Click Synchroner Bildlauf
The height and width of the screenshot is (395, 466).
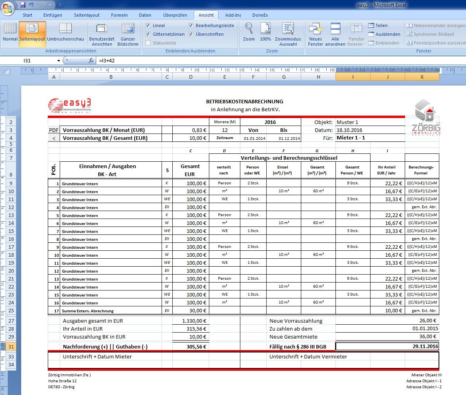pos(430,34)
